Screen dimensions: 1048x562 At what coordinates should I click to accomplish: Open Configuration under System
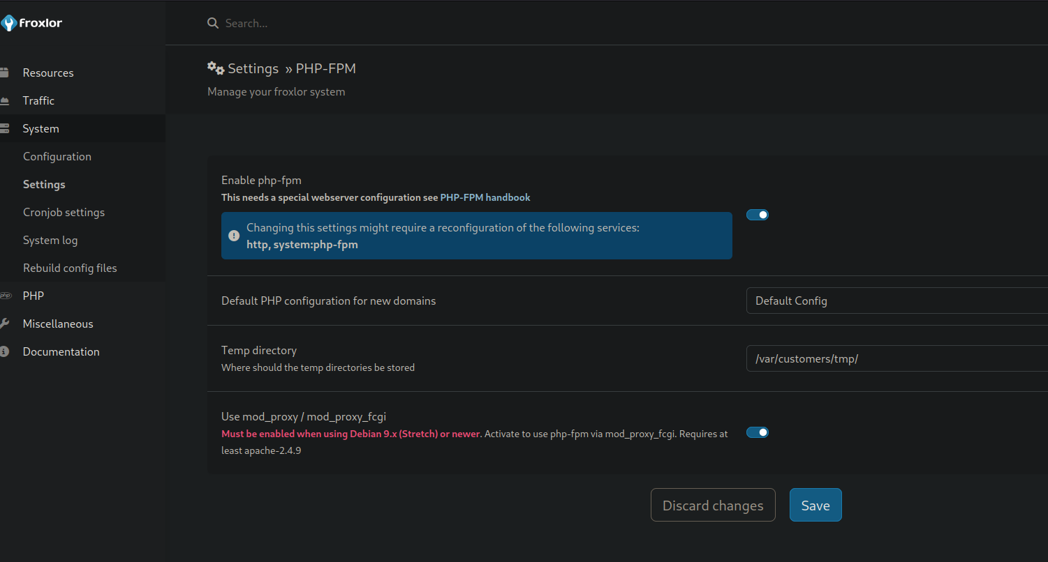(57, 156)
